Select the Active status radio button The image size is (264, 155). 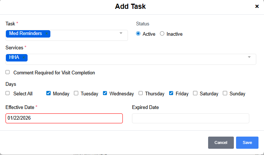(x=138, y=34)
